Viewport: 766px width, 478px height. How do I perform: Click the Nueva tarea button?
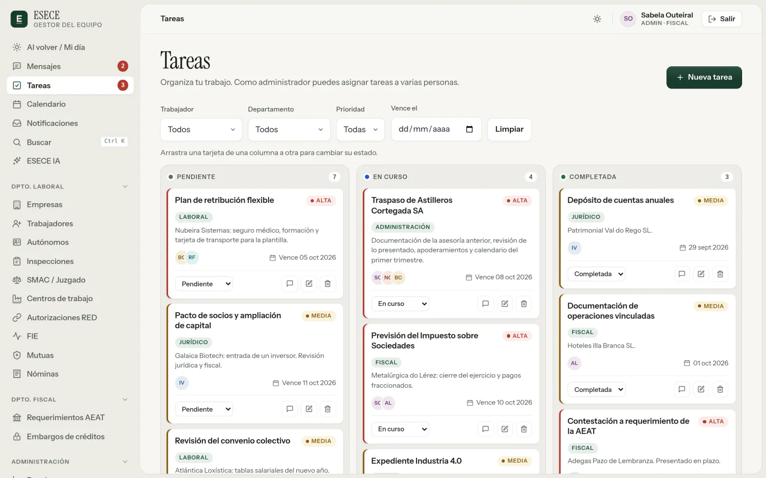[x=704, y=77]
